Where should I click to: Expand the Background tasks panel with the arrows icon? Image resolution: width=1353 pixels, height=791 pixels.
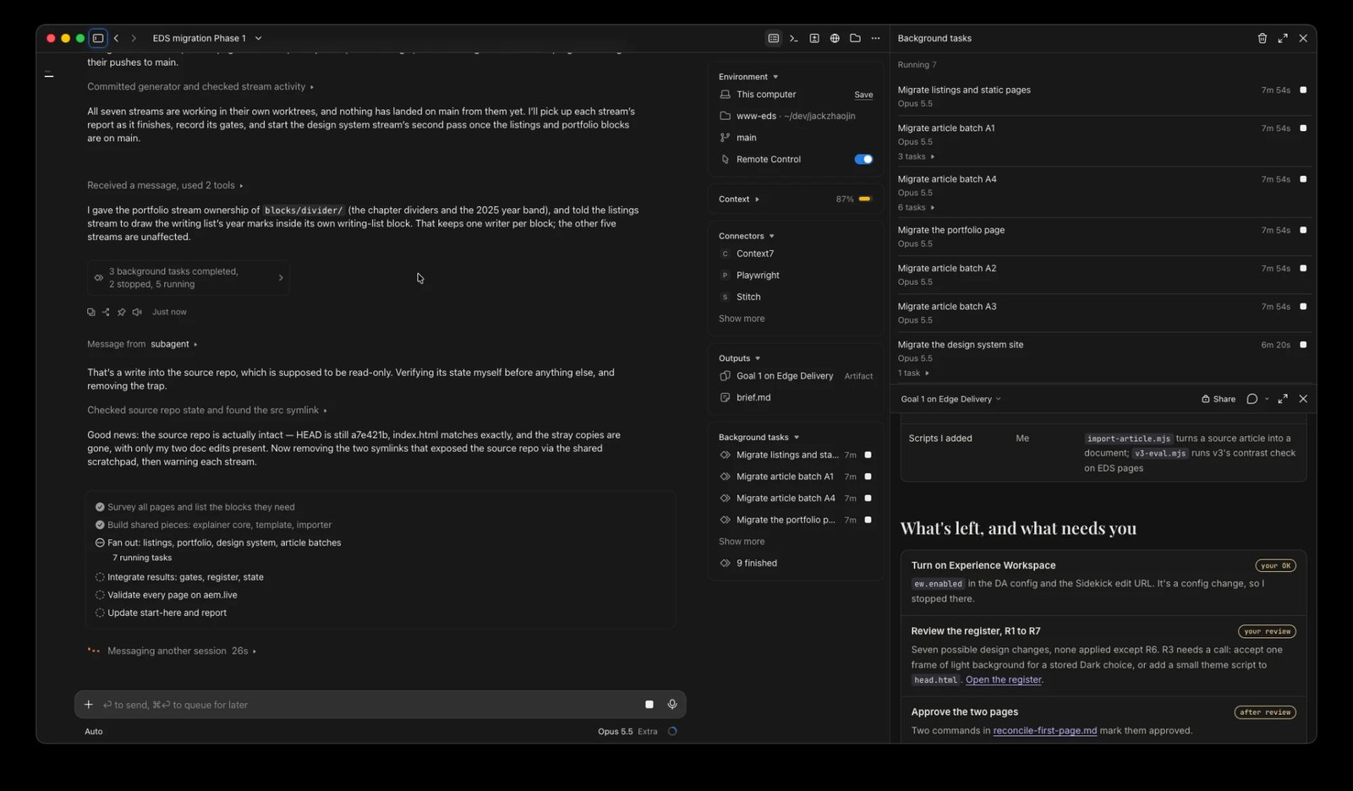[1283, 38]
